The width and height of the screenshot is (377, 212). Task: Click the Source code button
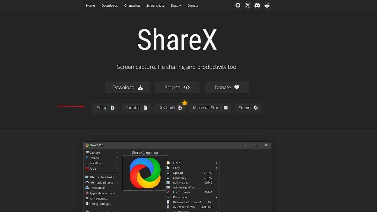click(177, 87)
